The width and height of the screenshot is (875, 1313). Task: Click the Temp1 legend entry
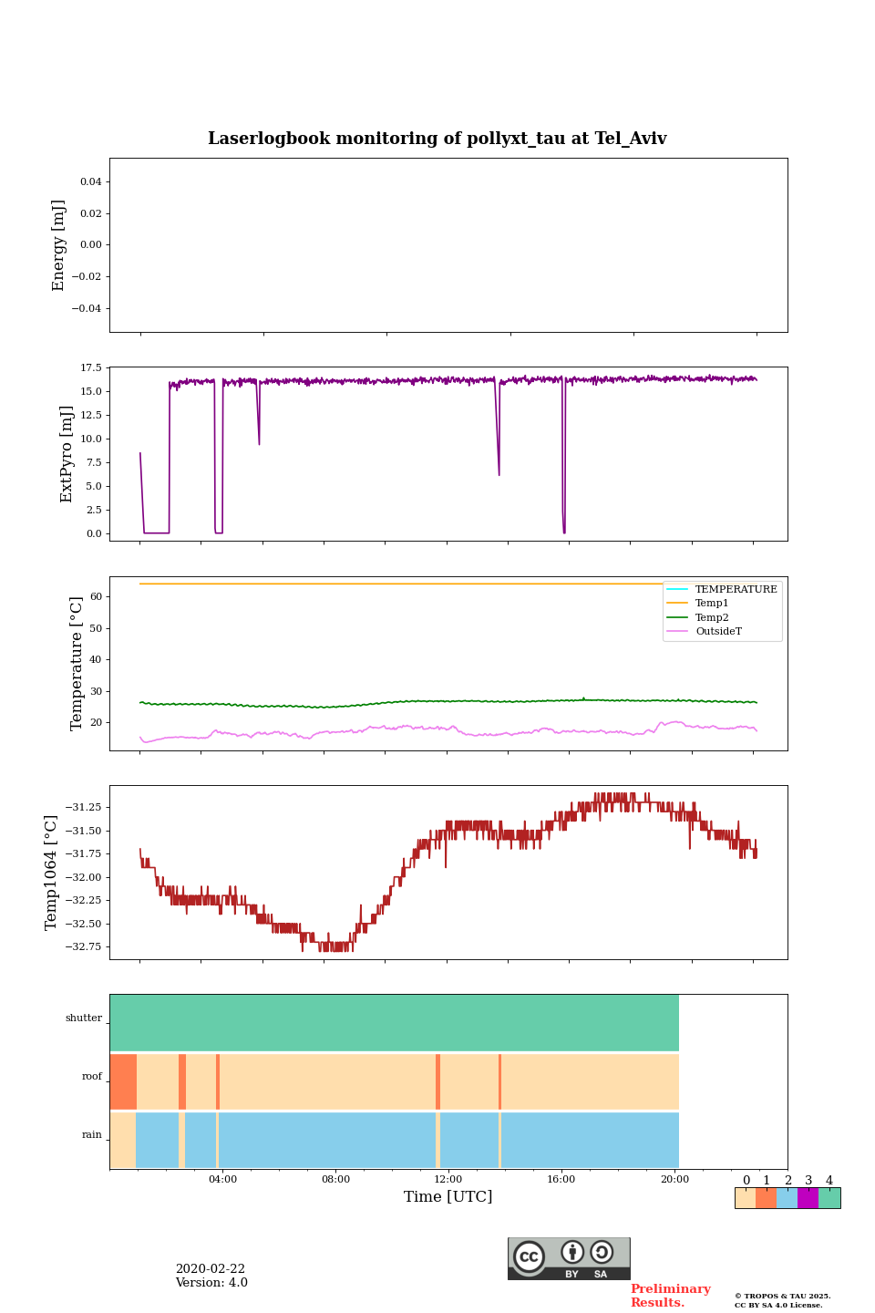[698, 604]
